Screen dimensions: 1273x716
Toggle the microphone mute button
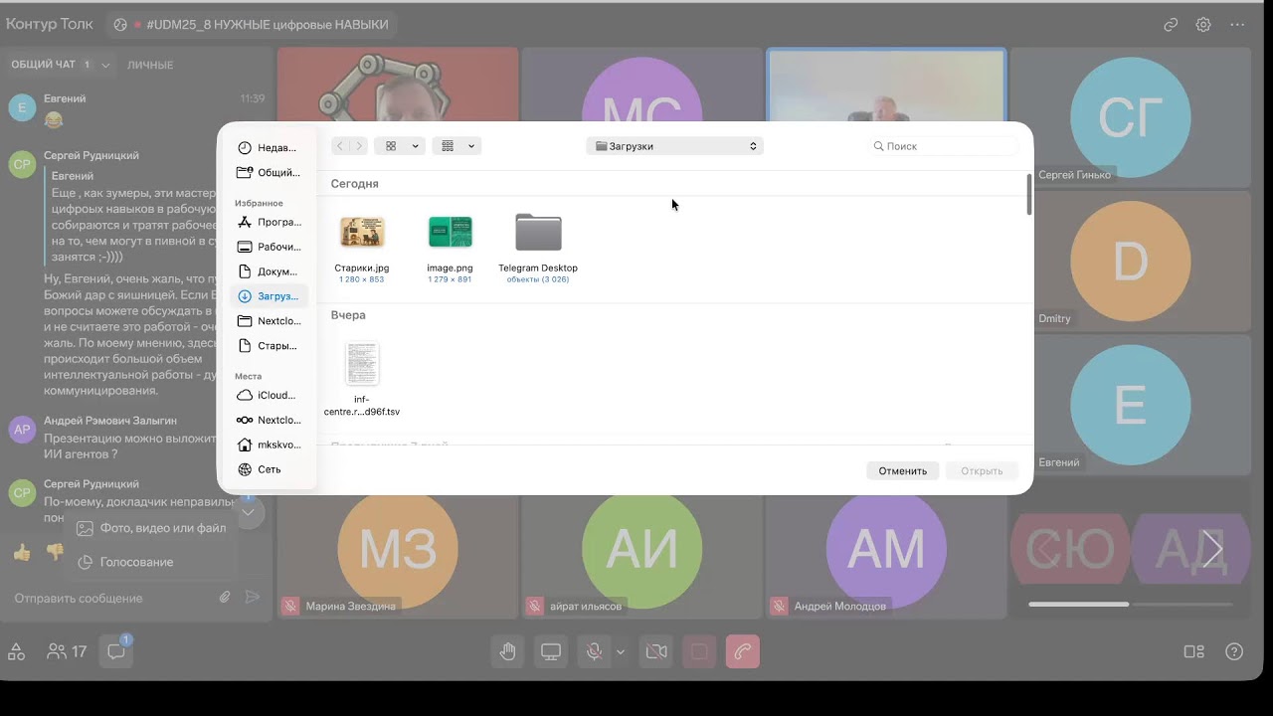coord(594,651)
